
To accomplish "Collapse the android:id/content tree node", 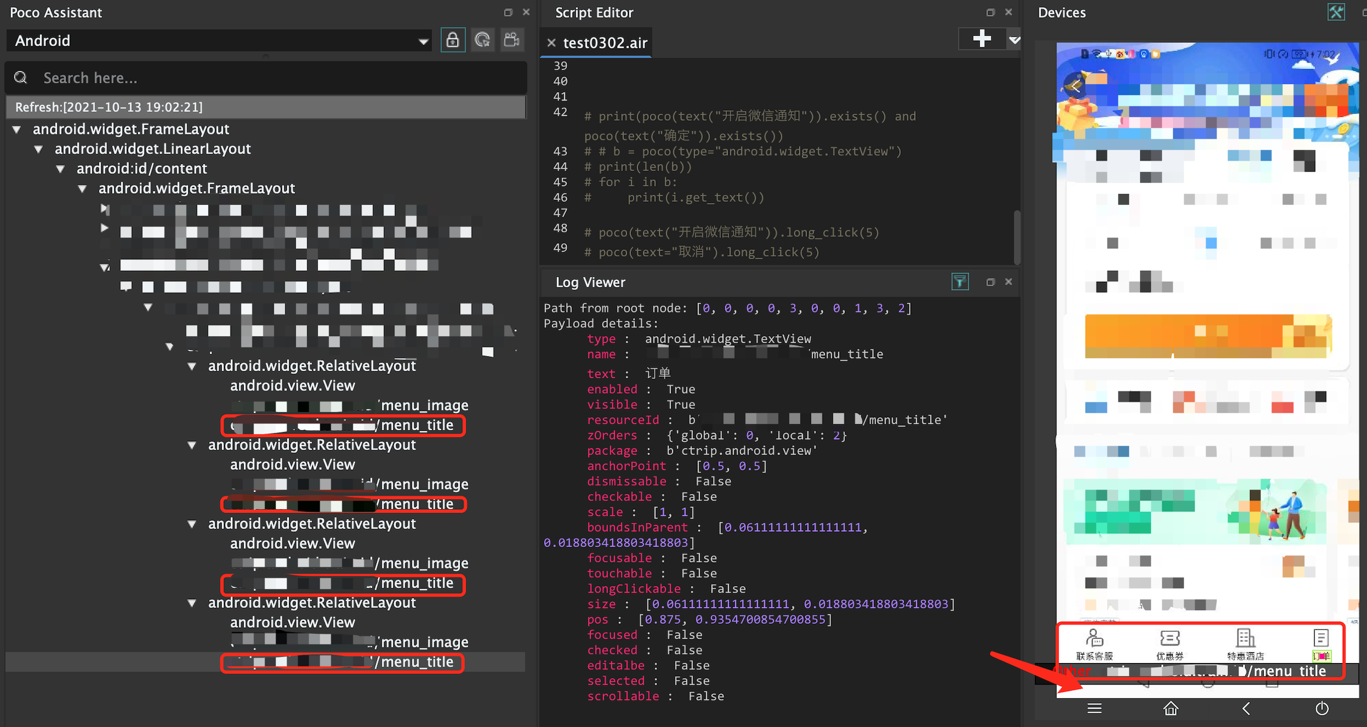I will tap(61, 169).
